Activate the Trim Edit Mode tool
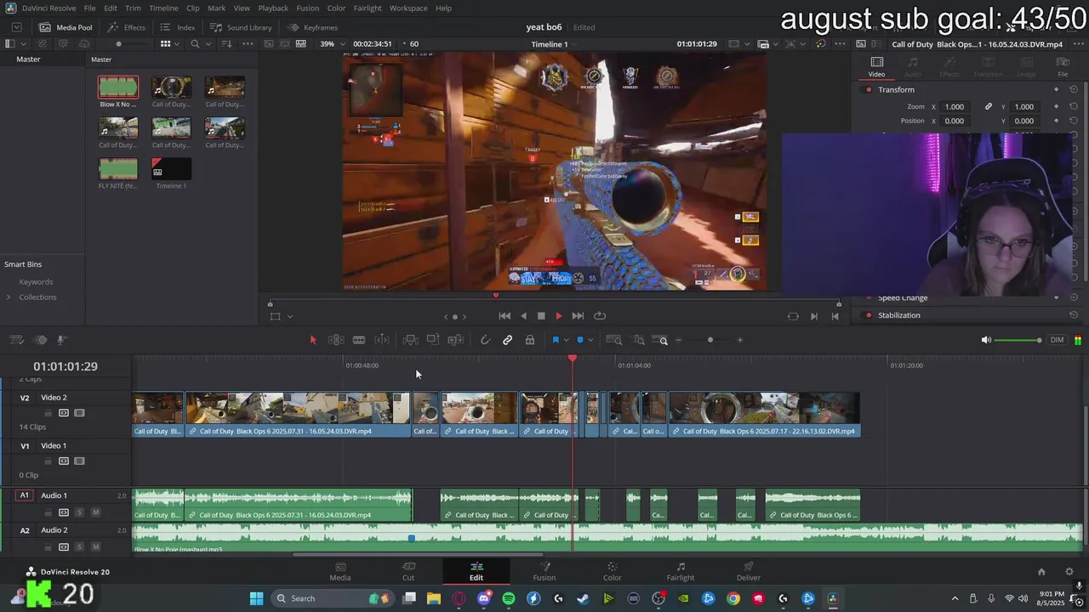The width and height of the screenshot is (1089, 612). pyautogui.click(x=336, y=340)
